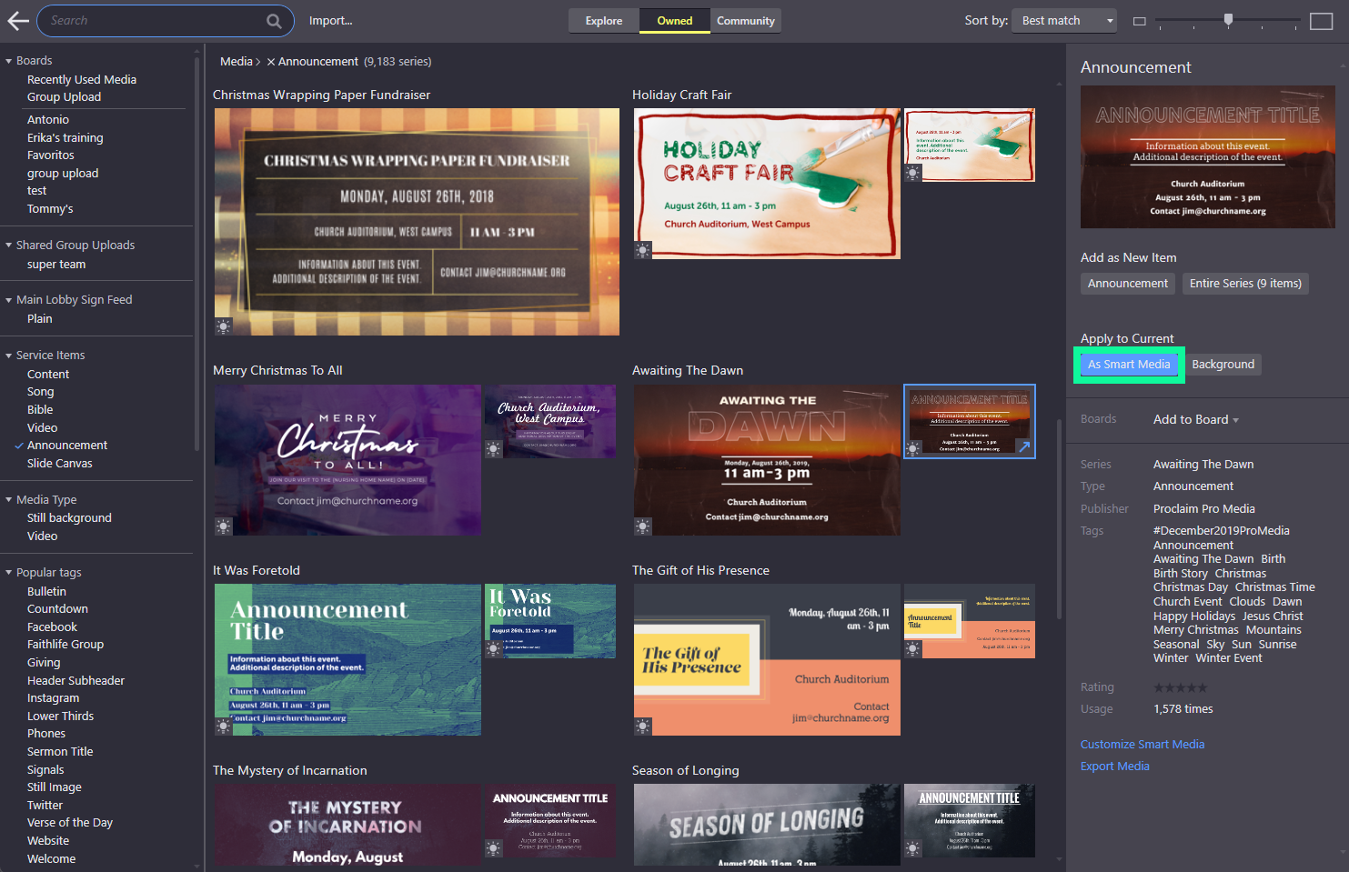Open Recently Used Media board

tap(82, 80)
